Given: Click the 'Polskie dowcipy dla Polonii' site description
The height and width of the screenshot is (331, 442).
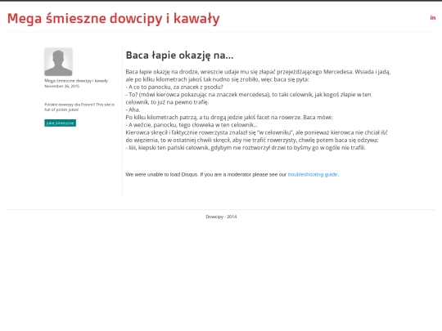Looking at the screenshot, I should click(x=79, y=107).
